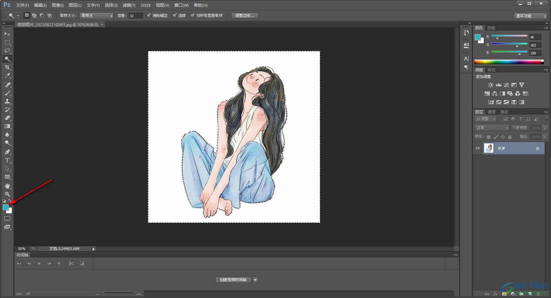Select the Pen tool
The image size is (551, 298).
tap(7, 152)
